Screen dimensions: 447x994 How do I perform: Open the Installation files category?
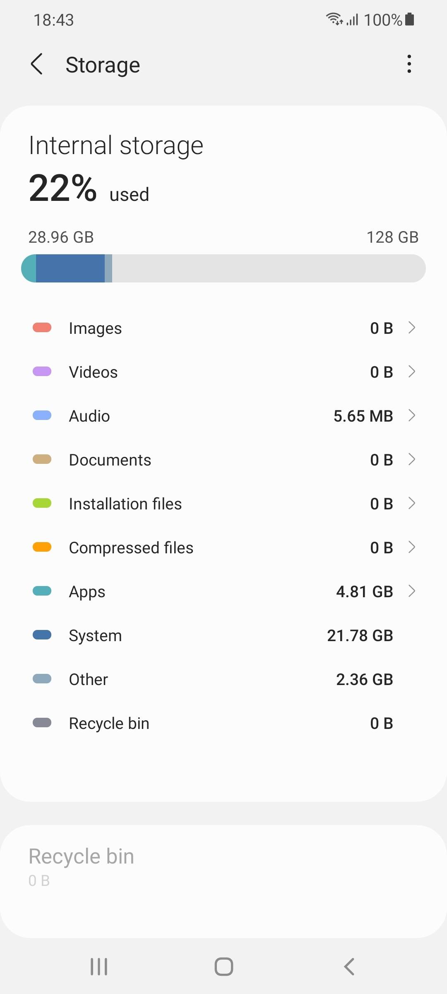pos(223,504)
